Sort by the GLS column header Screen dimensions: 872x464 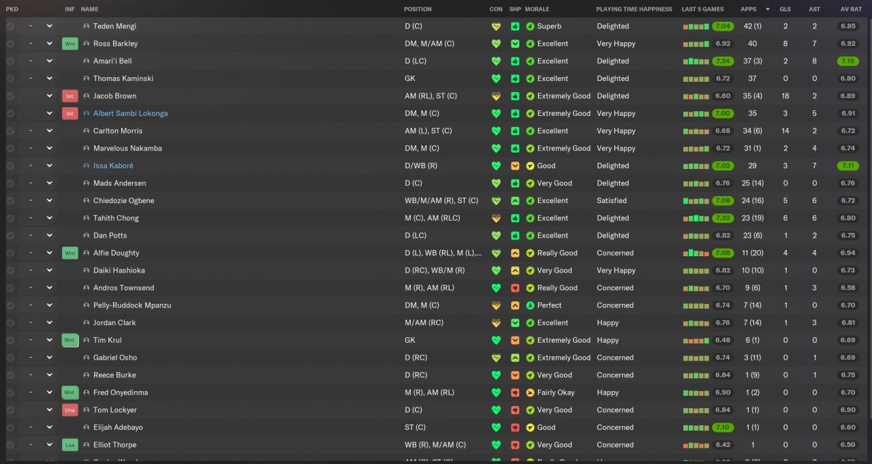pos(785,10)
